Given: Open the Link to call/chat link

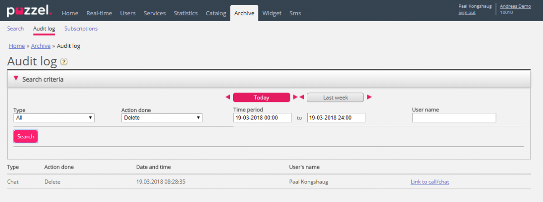Looking at the screenshot, I should tap(429, 182).
